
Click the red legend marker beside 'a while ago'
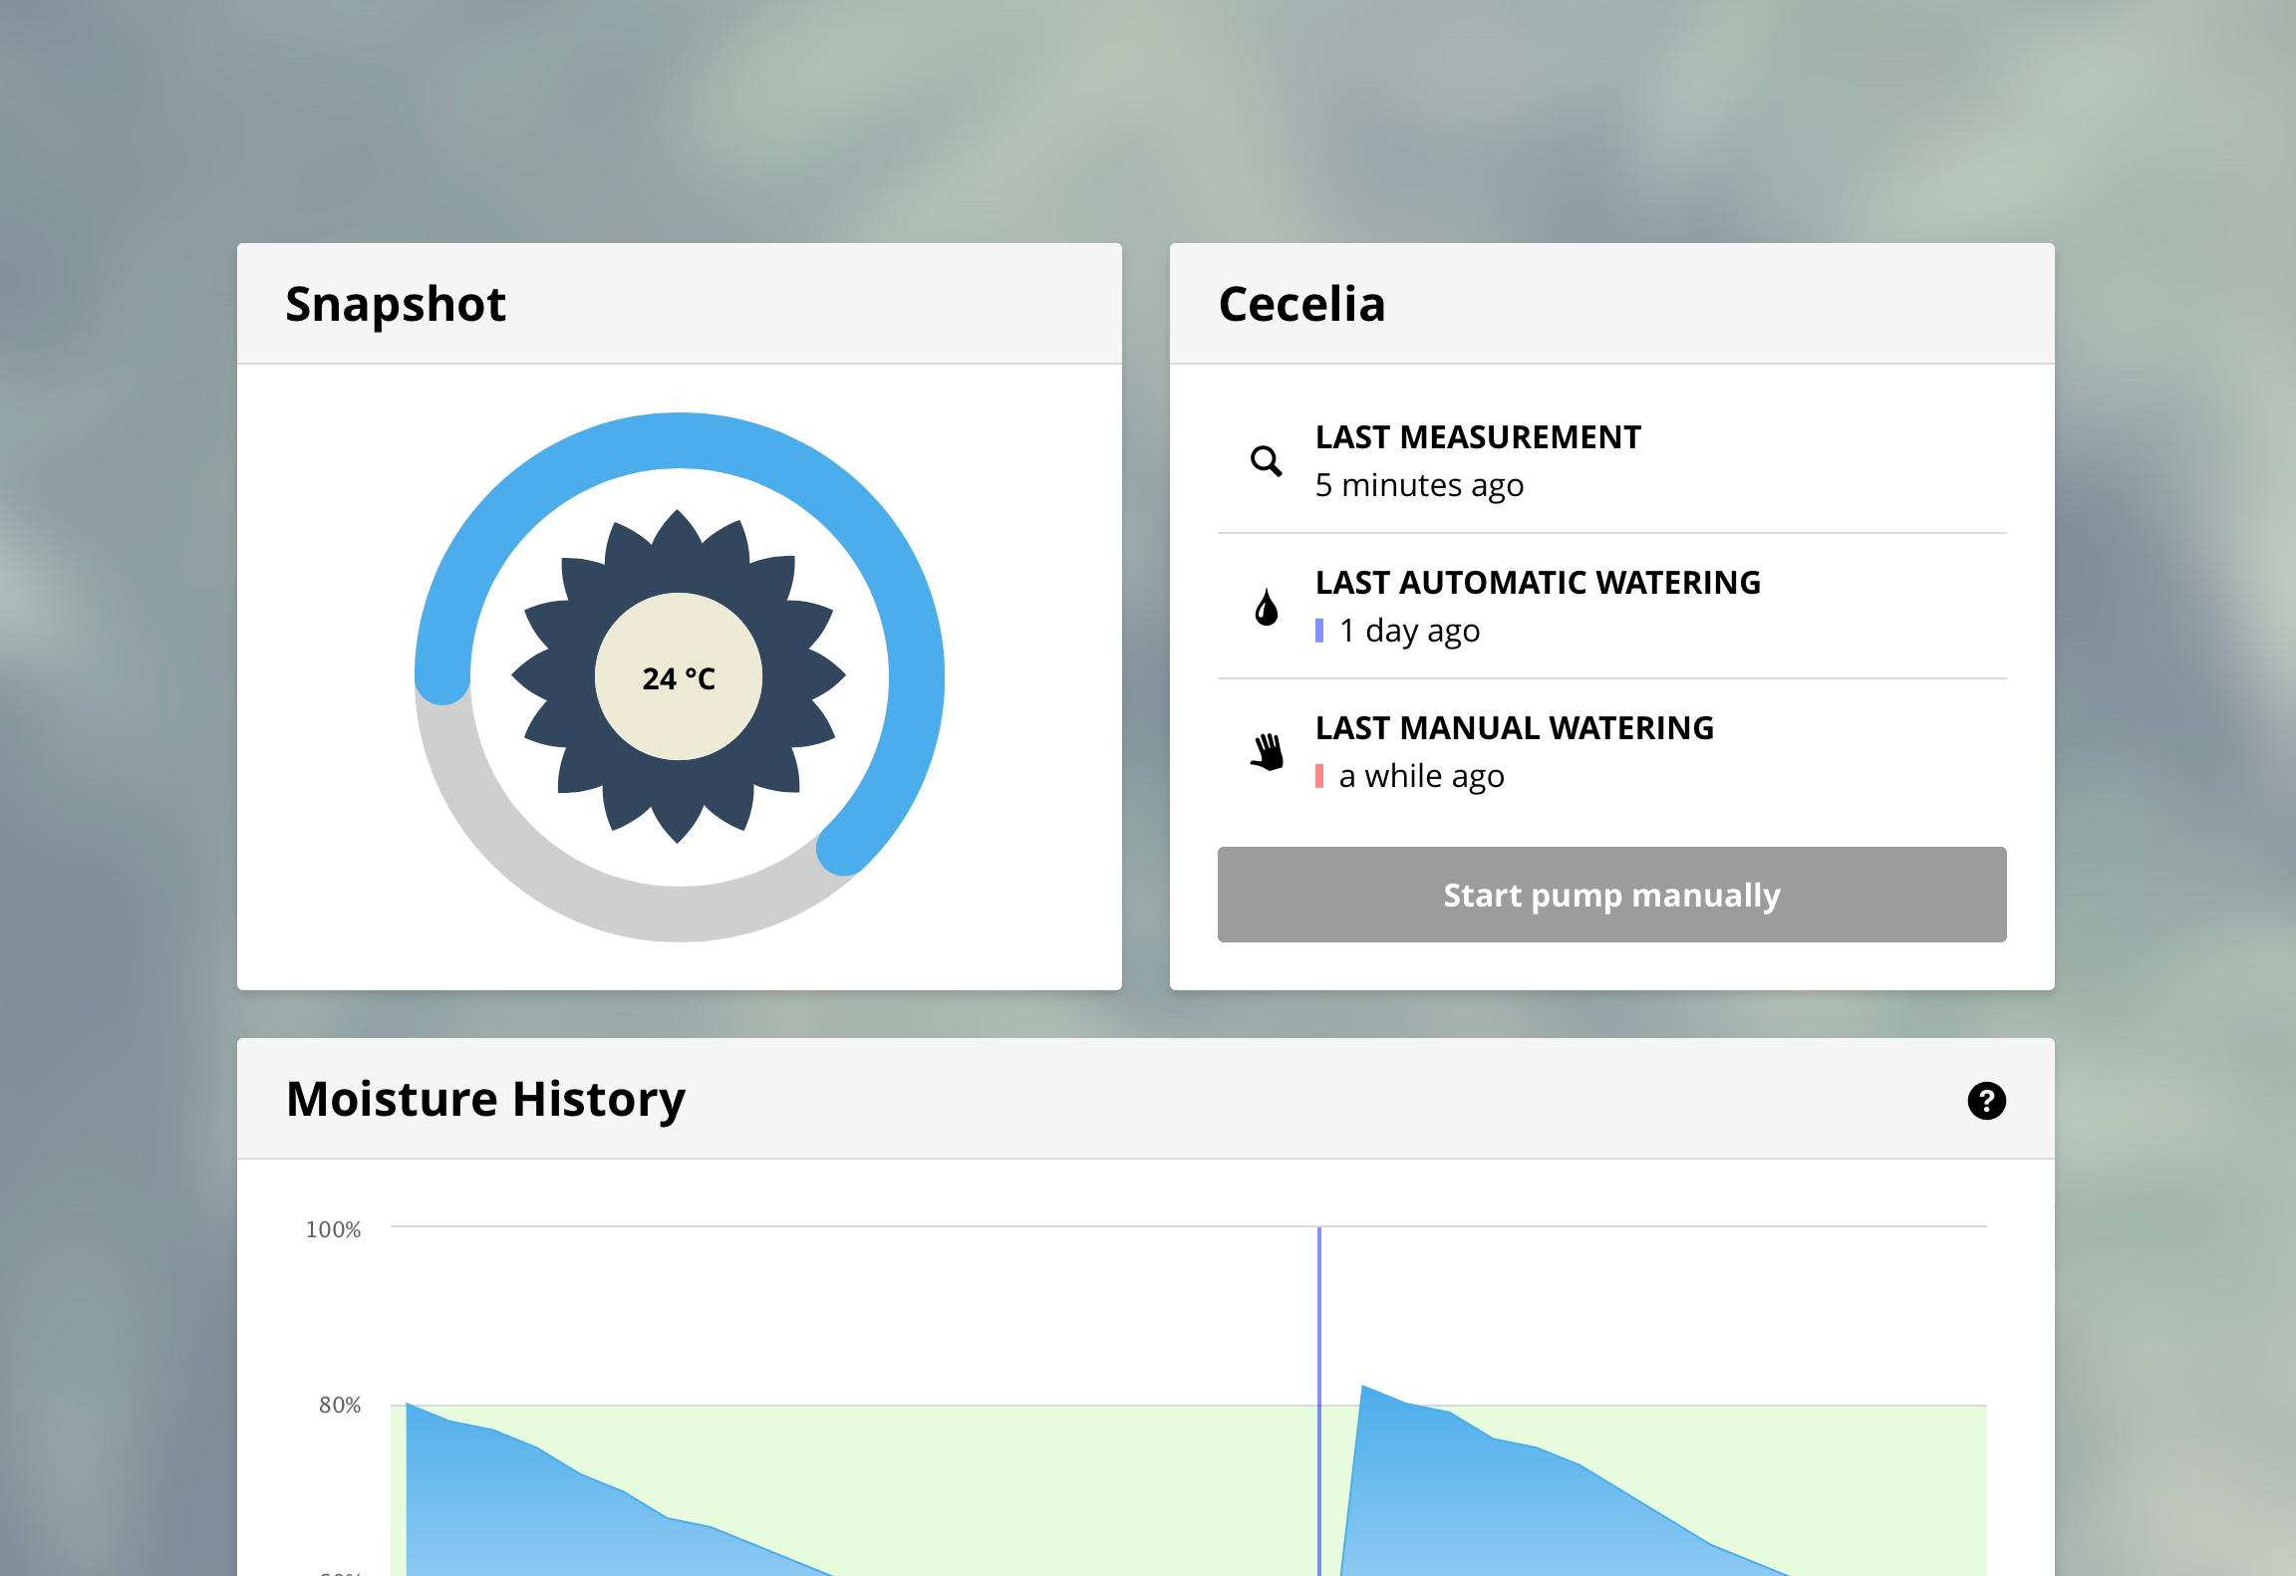tap(1319, 776)
